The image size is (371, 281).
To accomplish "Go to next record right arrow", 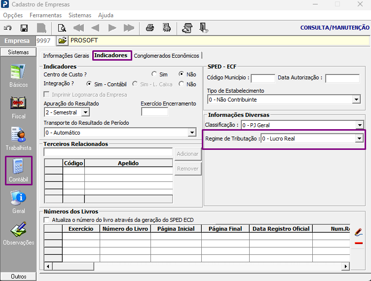I will click(112, 28).
